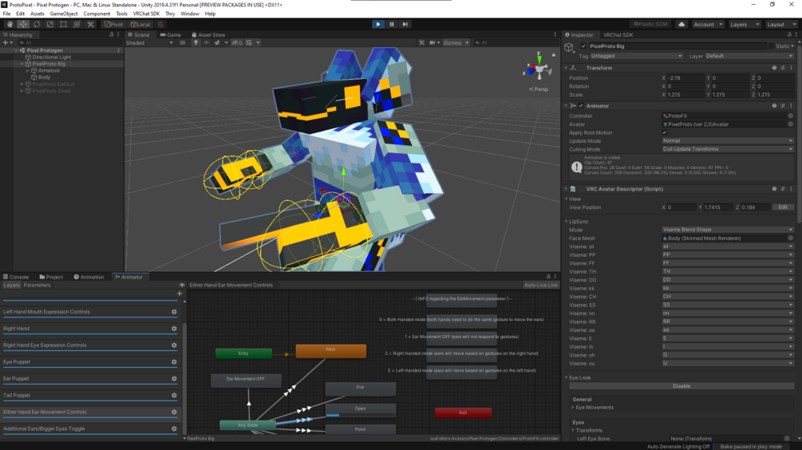Open settings gear for Tail Puppet layer
Viewport: 802px width, 450px height.
coord(174,395)
